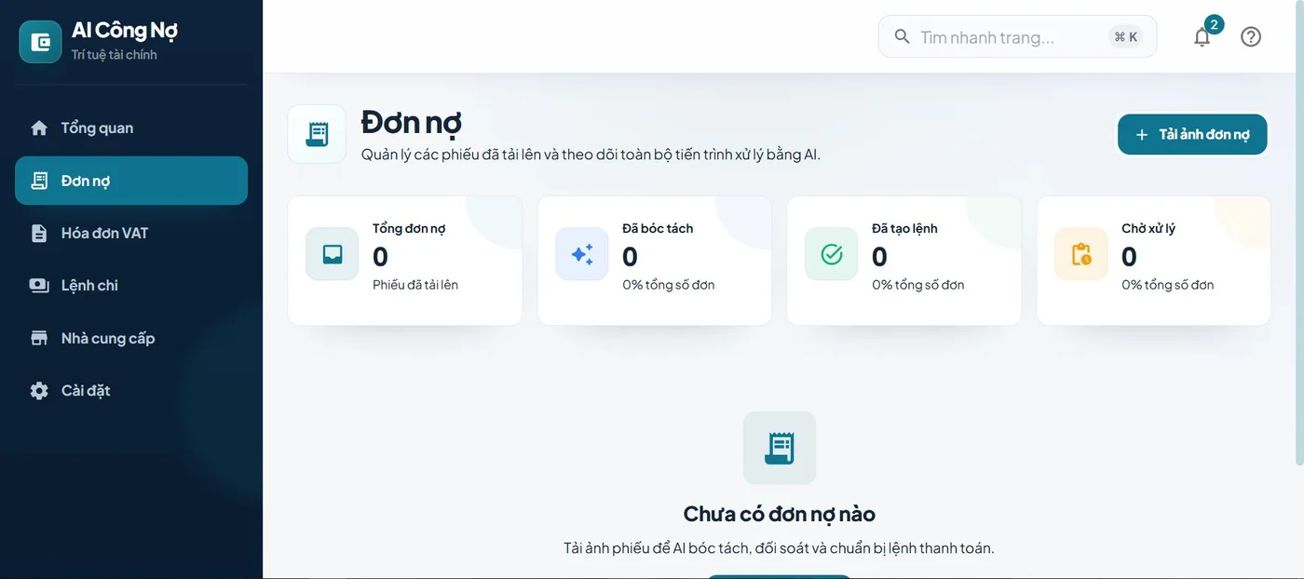
Task: Click the Lệnh chi payment icon
Action: pyautogui.click(x=39, y=286)
